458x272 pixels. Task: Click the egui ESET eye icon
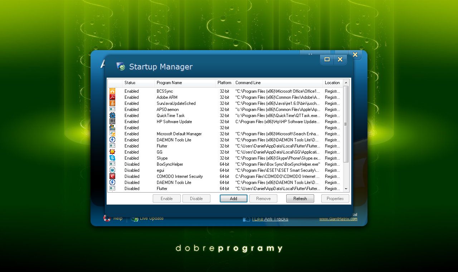click(x=112, y=170)
